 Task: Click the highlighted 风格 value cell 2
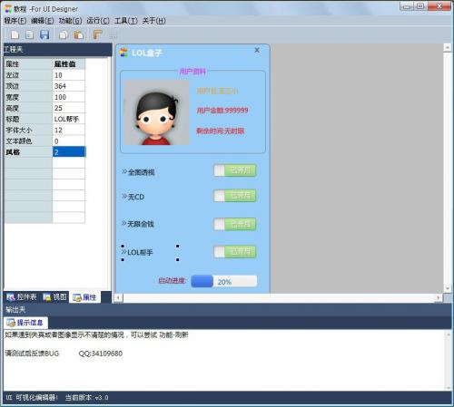point(69,152)
